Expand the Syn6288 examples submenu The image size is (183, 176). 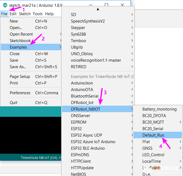[98, 34]
